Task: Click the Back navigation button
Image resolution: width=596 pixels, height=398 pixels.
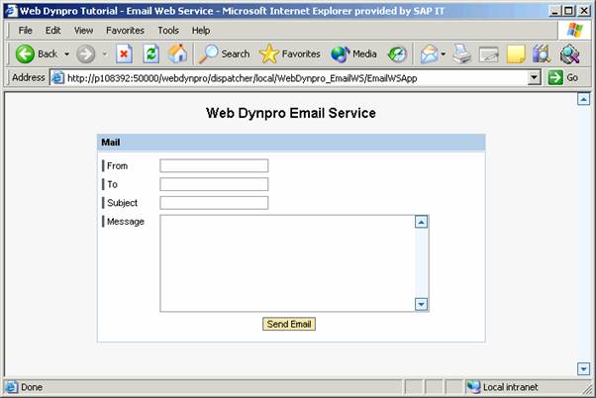Action: 37,53
